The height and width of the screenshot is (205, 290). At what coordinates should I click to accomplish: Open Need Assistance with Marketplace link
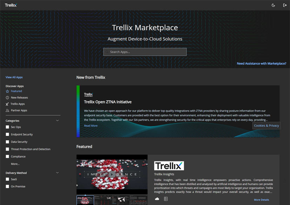[261, 64]
